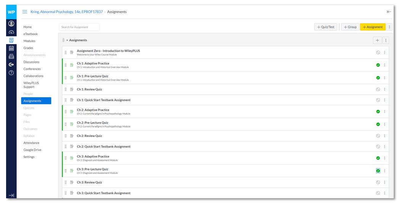This screenshot has height=204, width=399.
Task: Open options menu for Ch 3: Review Quiz
Action: pyautogui.click(x=385, y=182)
